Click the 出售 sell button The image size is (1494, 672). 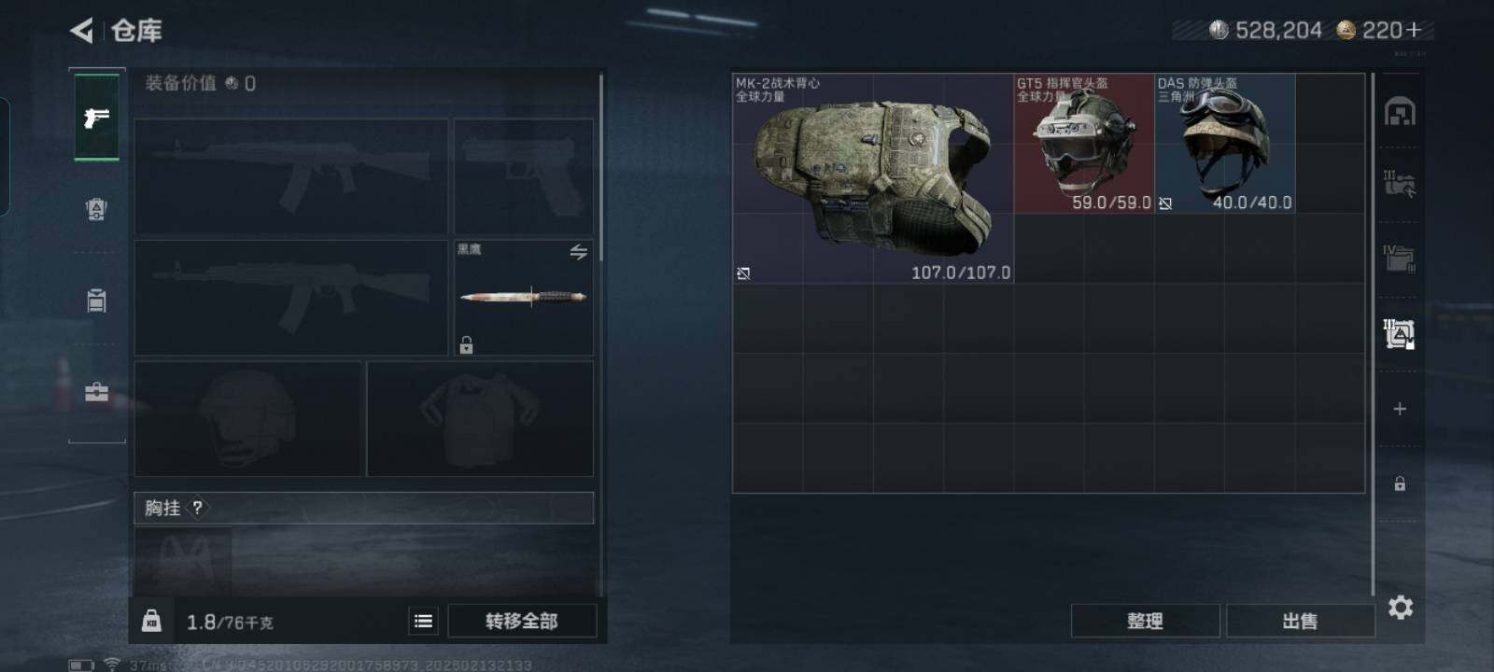(1300, 621)
